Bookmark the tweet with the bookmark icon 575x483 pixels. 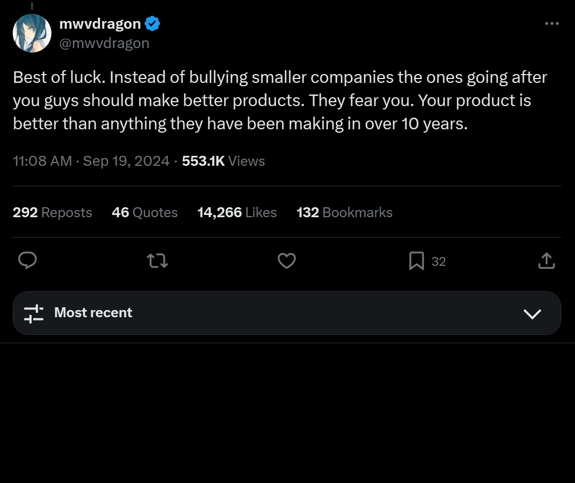pyautogui.click(x=416, y=261)
